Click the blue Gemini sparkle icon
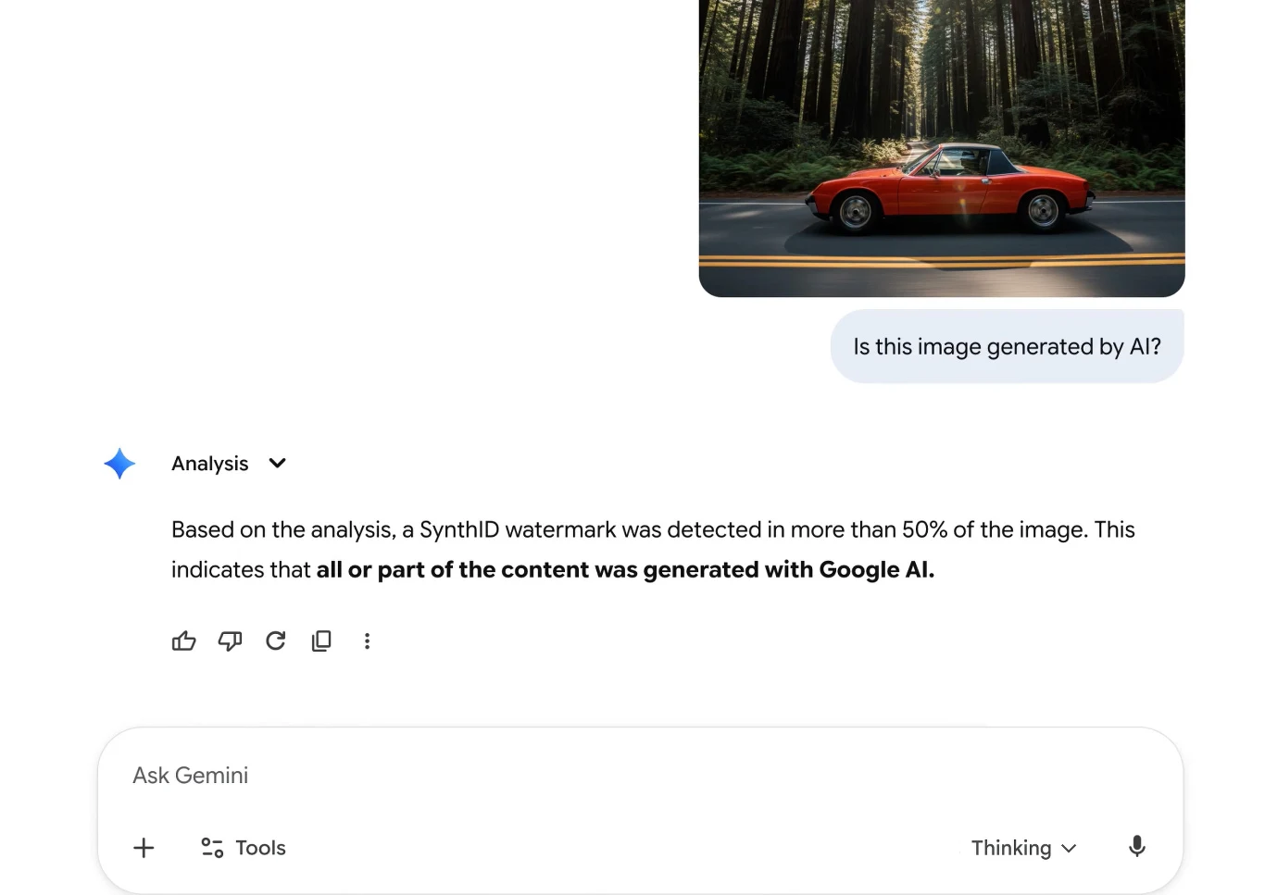Screen dimensions: 1265x895 point(119,464)
